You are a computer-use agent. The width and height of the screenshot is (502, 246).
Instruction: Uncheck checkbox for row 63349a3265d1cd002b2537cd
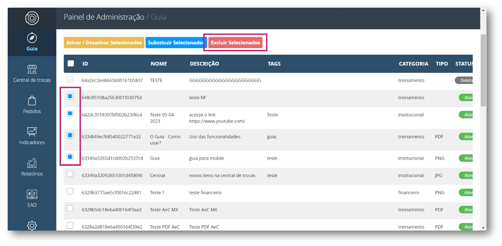[x=70, y=157]
